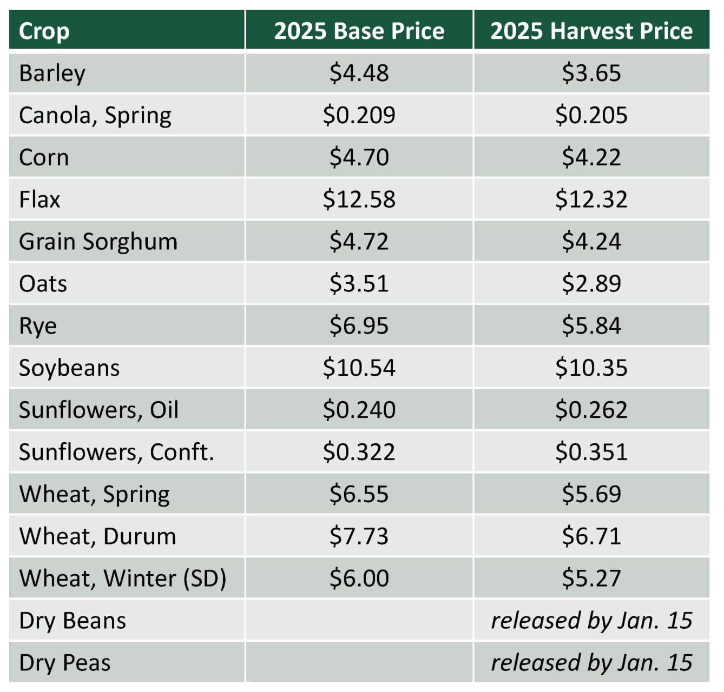Select the Wheat, Winter (SD) label

point(122,578)
